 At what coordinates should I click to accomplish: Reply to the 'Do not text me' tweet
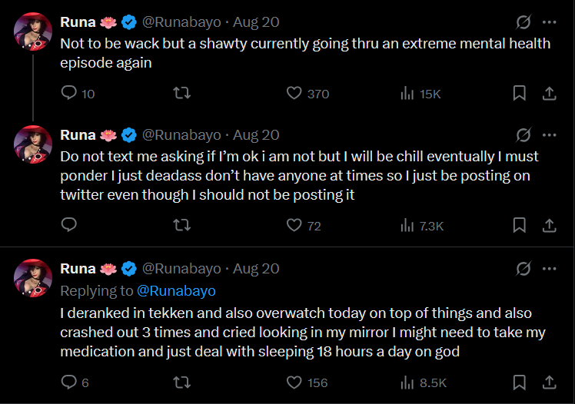click(69, 226)
